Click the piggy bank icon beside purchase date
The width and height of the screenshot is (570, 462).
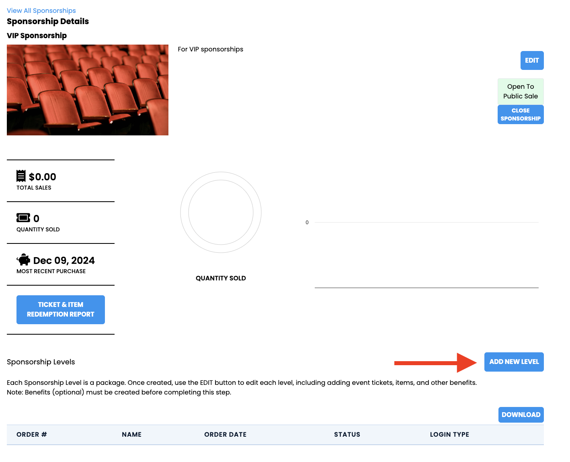tap(23, 260)
